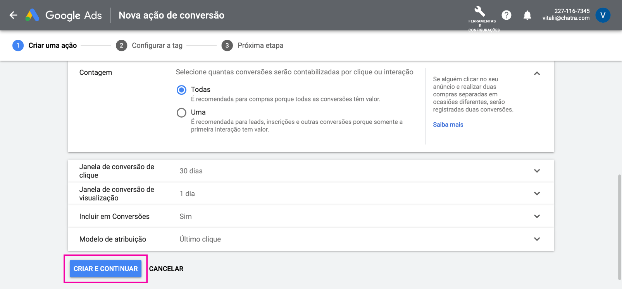
Task: Click the account email vitalii@chatra.com
Action: click(x=566, y=18)
